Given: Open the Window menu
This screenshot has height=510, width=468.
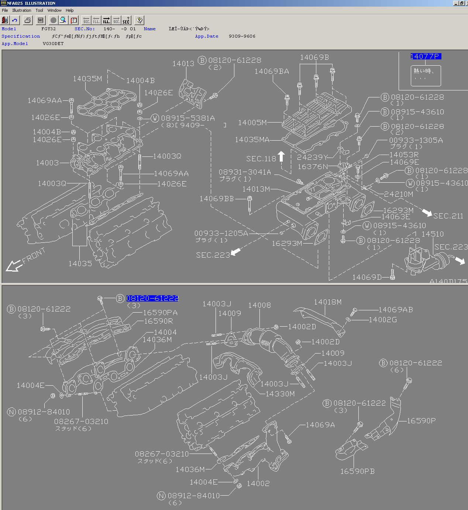Looking at the screenshot, I should pos(54,10).
